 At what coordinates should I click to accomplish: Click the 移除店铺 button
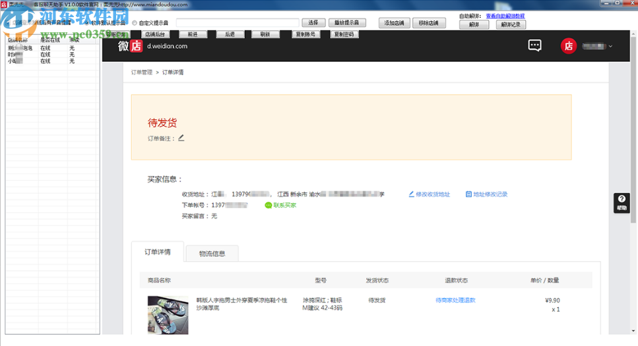click(x=429, y=23)
